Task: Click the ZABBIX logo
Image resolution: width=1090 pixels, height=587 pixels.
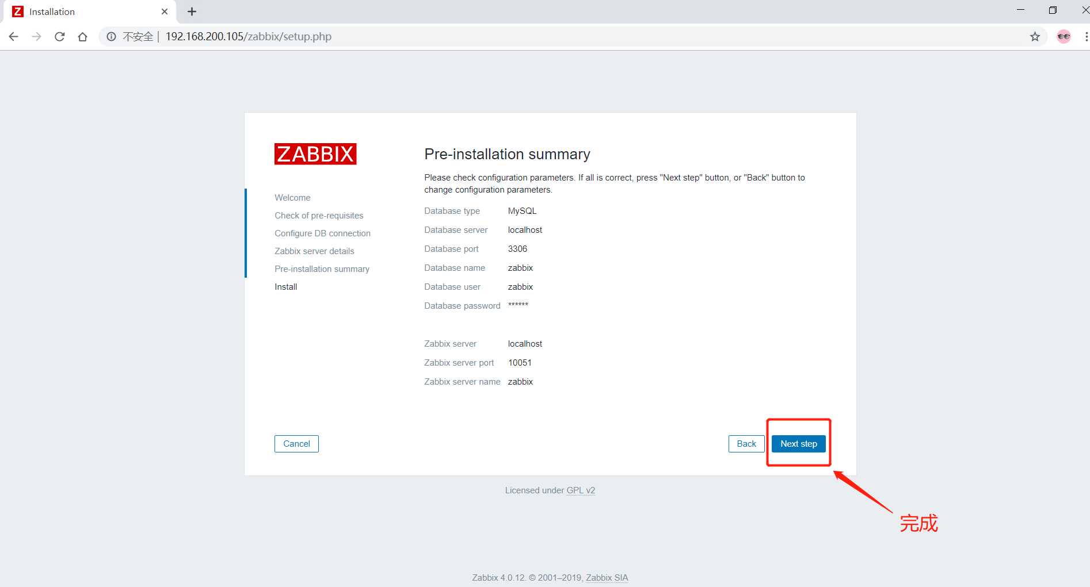Action: coord(315,154)
